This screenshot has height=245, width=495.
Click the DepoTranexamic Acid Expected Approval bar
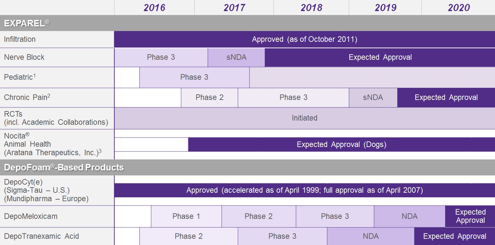(x=455, y=236)
